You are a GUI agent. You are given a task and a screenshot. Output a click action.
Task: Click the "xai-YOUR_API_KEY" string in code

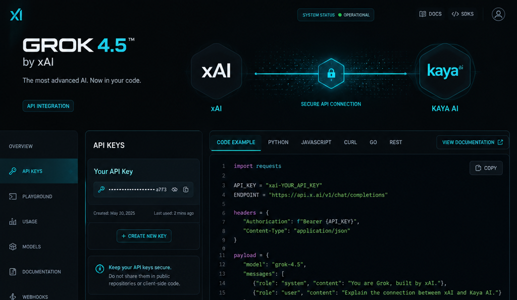point(294,185)
